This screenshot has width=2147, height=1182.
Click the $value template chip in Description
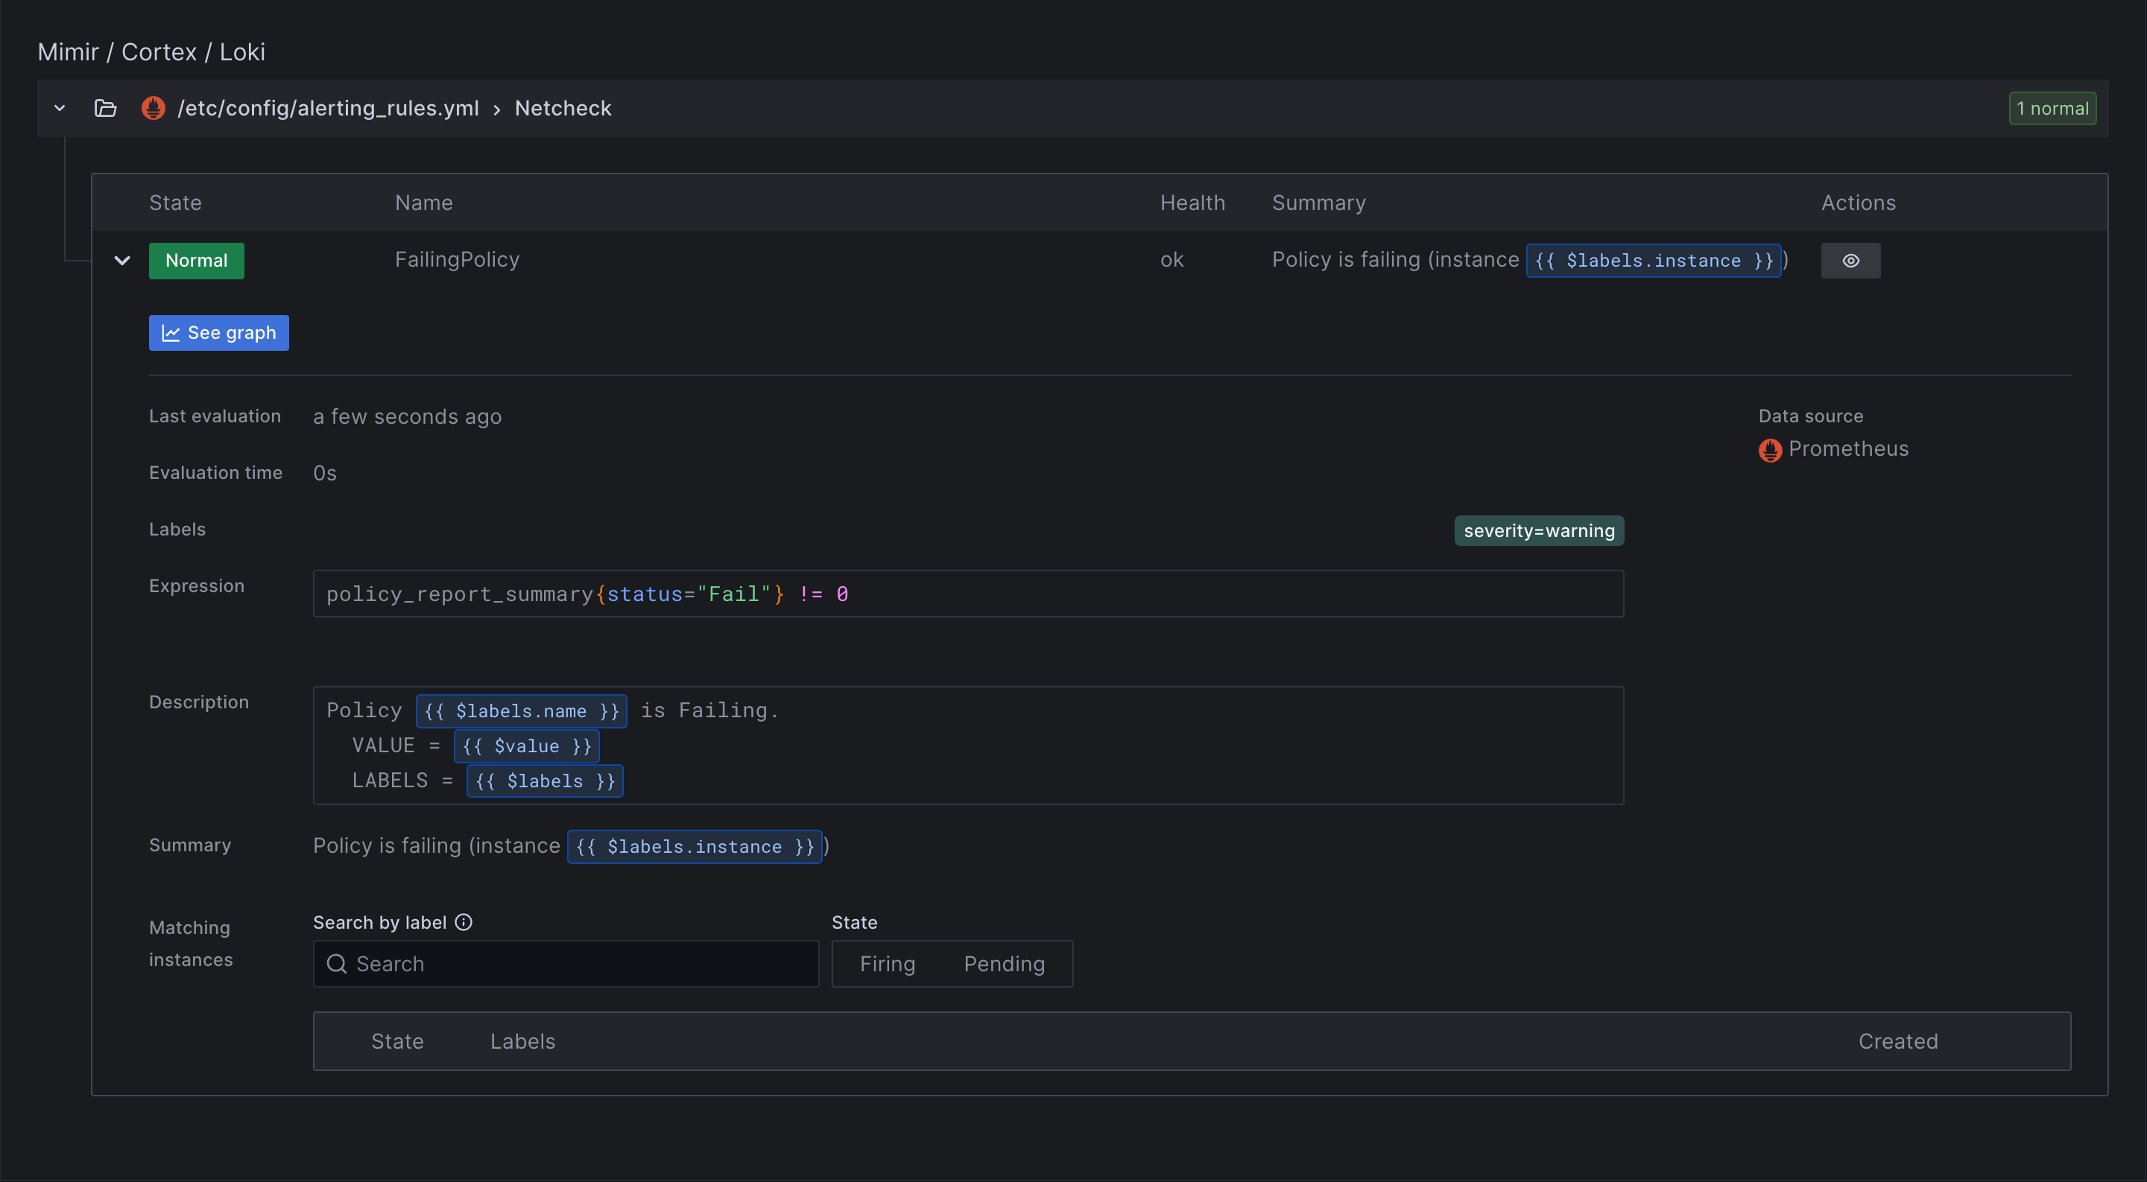pos(526,746)
